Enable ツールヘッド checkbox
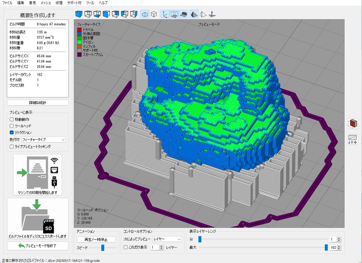This screenshot has width=362, height=263. [x=12, y=126]
